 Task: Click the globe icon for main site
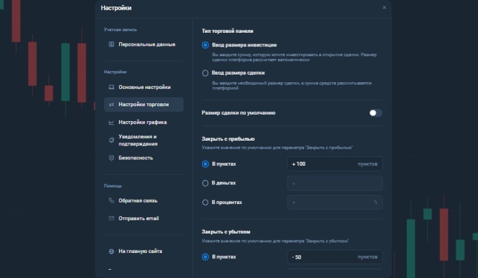coord(111,251)
